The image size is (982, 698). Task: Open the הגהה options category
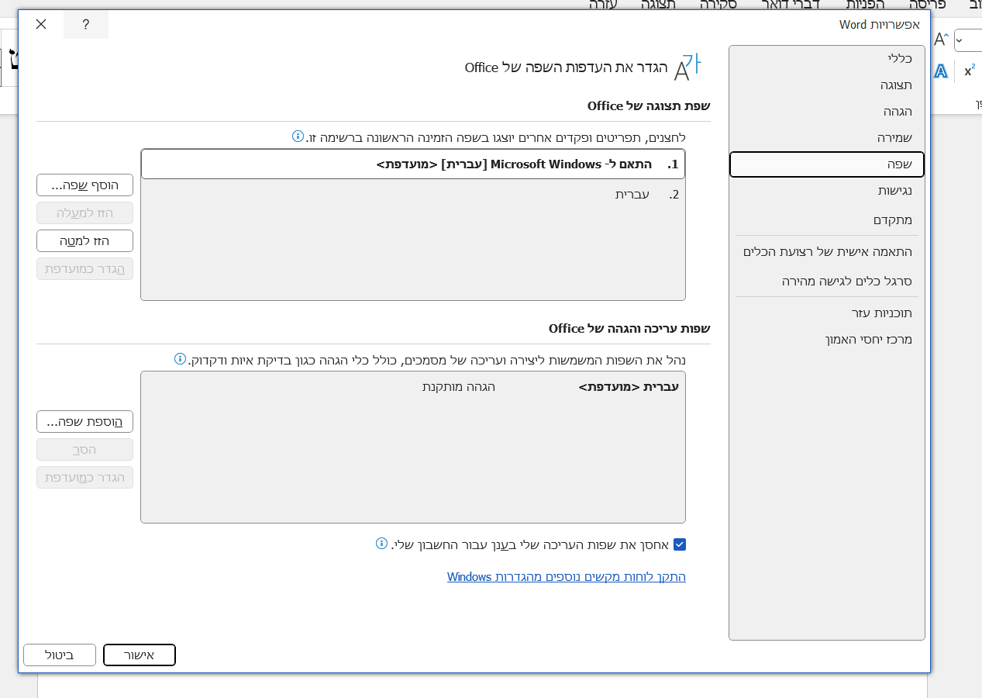pos(827,111)
